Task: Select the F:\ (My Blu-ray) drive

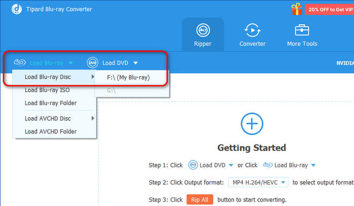Action: [x=132, y=77]
